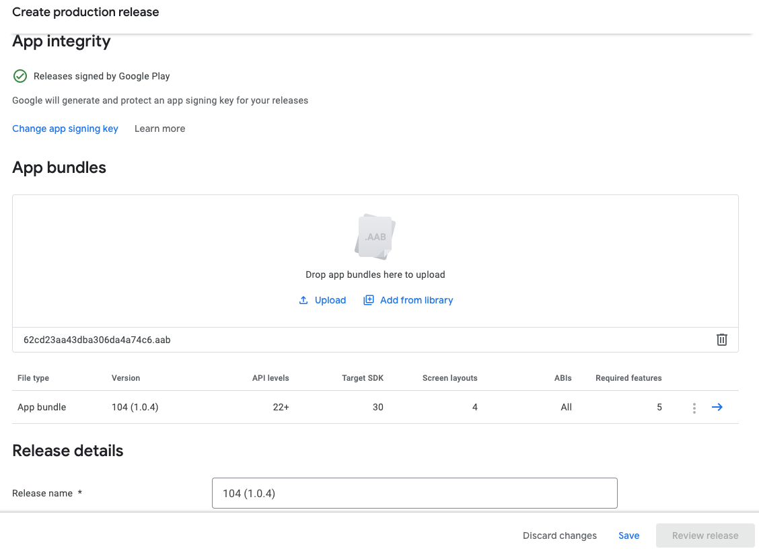Click the uploaded file name 62cd23aa43dba306da4a74c6.aab
Viewport: 759px width, 555px height.
(x=97, y=340)
